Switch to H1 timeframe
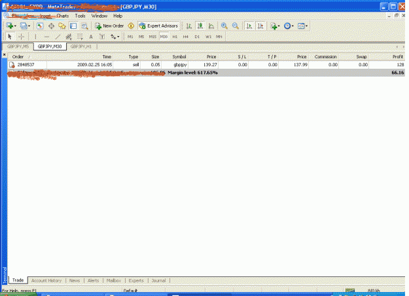 [175, 37]
